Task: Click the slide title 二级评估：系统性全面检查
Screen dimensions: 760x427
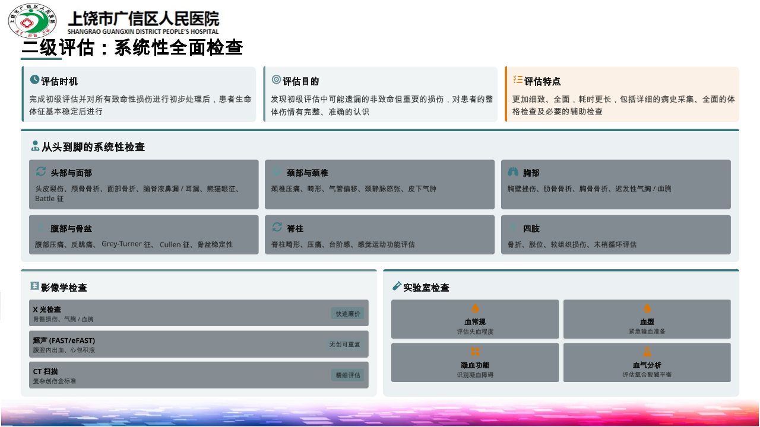Action: pos(132,47)
